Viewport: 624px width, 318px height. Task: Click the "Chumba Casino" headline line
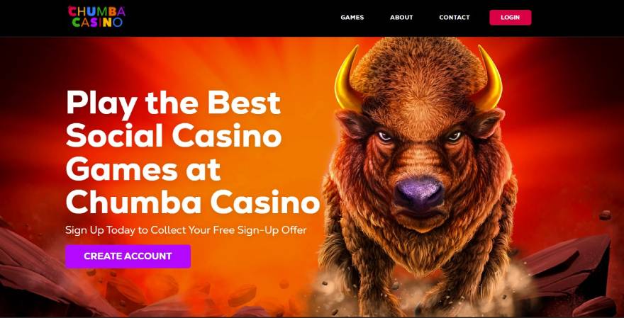(193, 203)
